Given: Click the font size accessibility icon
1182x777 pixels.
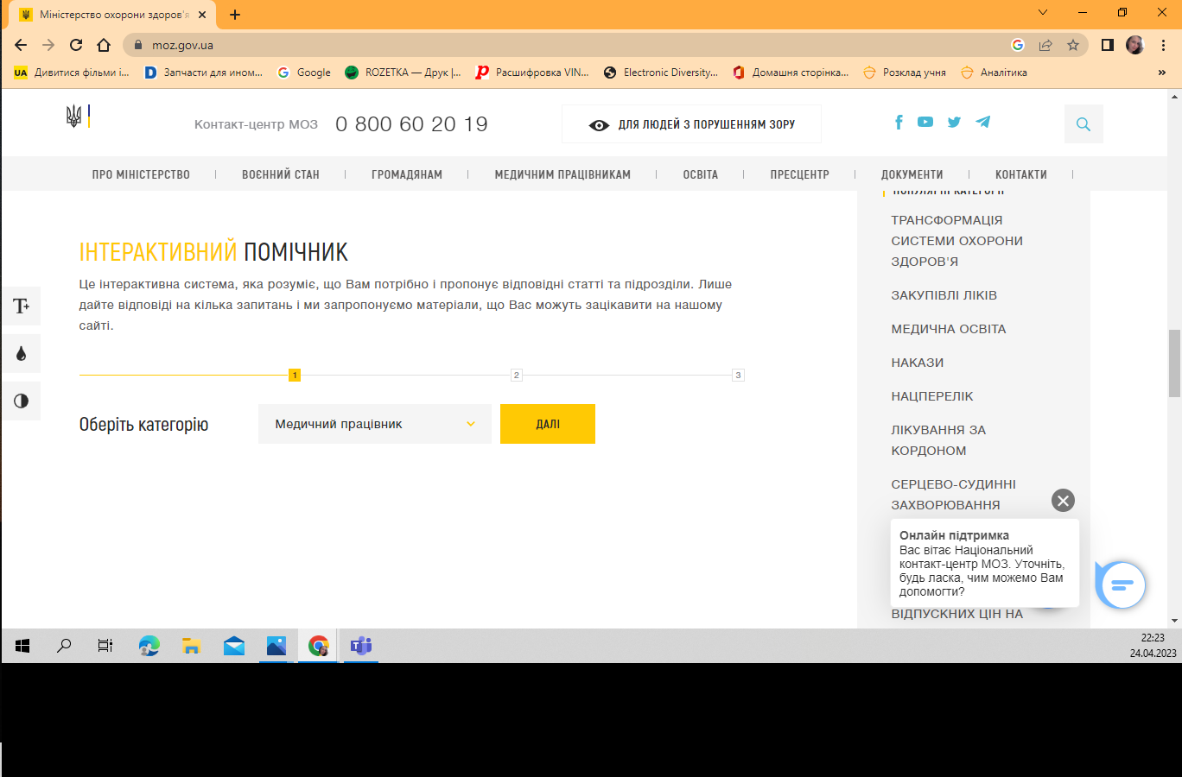Looking at the screenshot, I should 21,306.
